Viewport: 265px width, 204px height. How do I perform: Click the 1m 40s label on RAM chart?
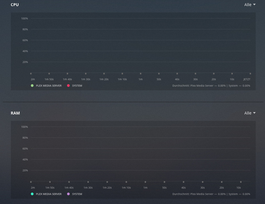coord(69,188)
